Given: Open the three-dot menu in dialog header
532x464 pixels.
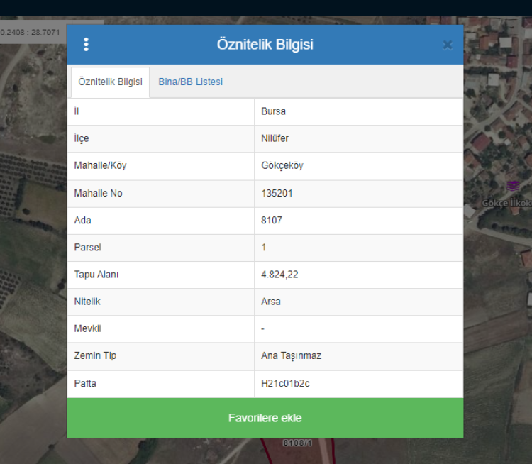Looking at the screenshot, I should (87, 45).
